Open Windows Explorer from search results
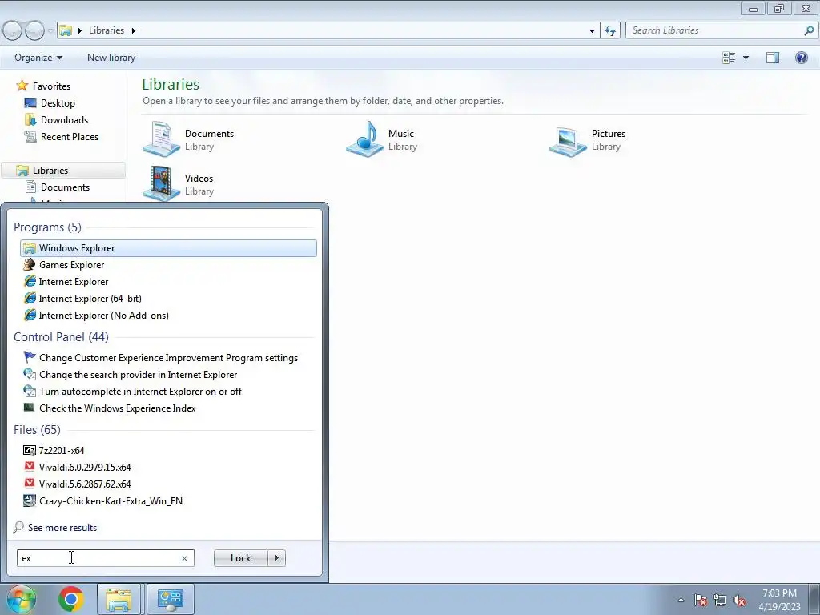Image resolution: width=820 pixels, height=615 pixels. tap(168, 248)
